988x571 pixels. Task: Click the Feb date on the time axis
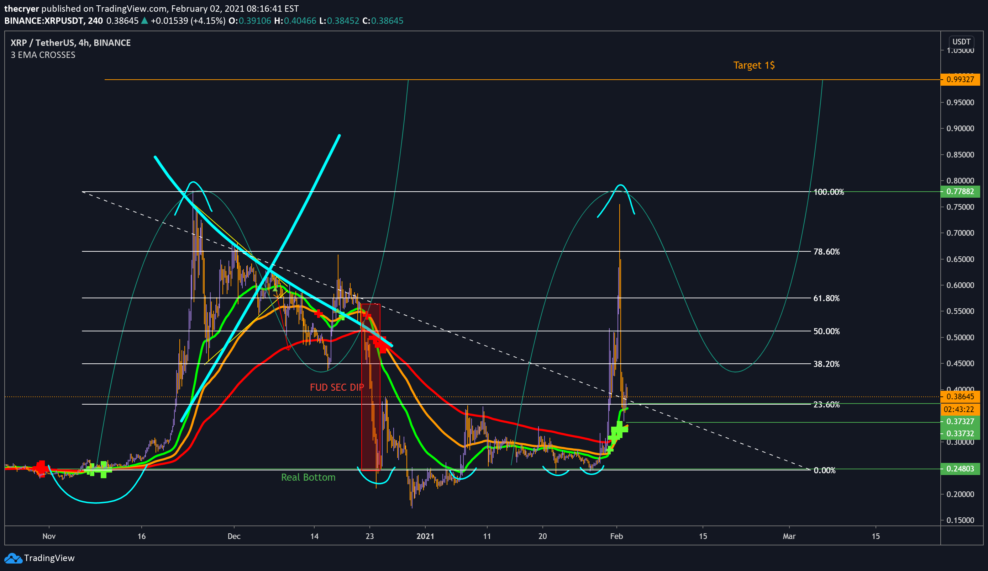coord(616,536)
